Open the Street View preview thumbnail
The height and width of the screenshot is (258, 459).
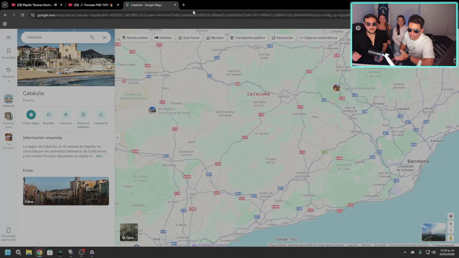tap(434, 232)
